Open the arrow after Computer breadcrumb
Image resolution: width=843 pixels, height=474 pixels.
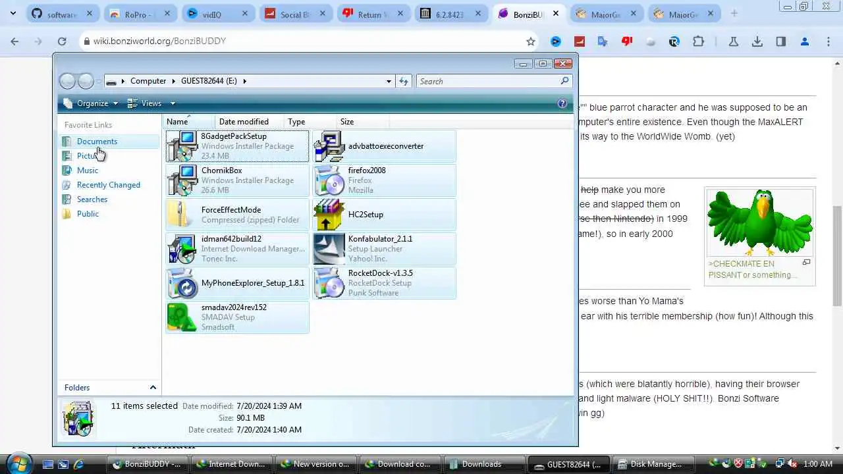point(174,81)
